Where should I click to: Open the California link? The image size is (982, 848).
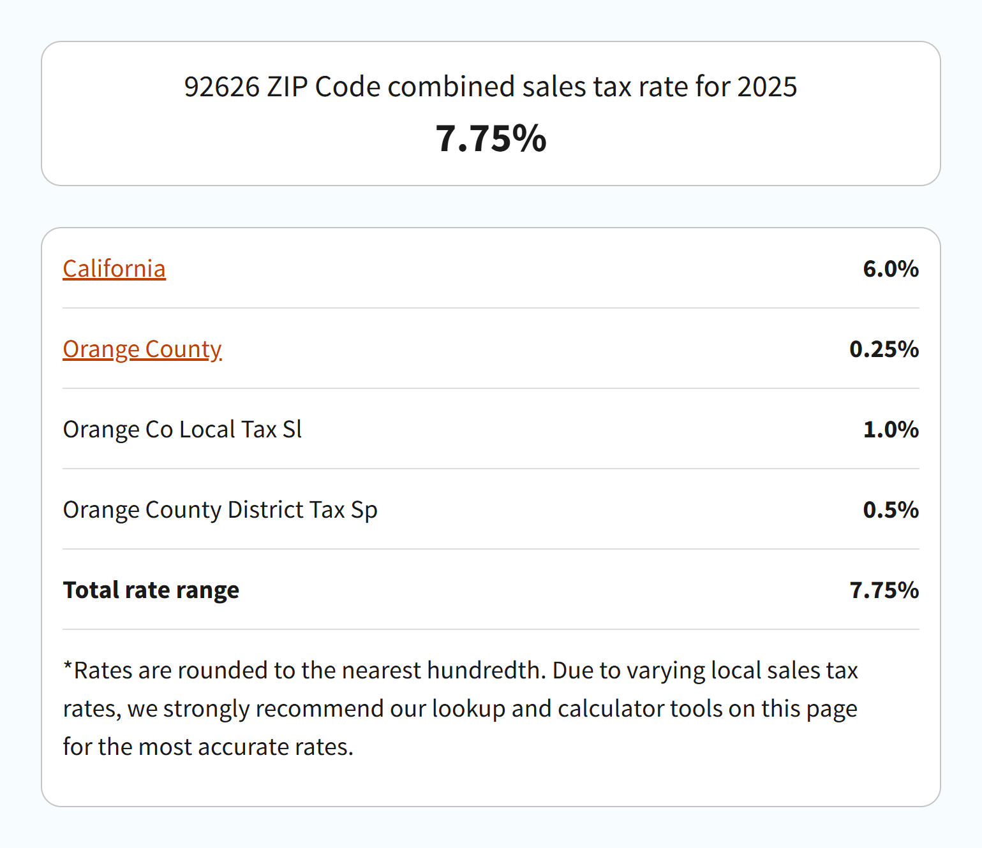[x=114, y=268]
